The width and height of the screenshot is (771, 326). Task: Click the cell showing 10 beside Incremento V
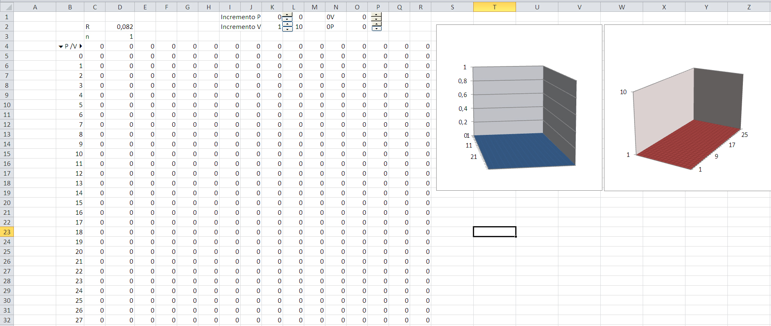tap(299, 26)
